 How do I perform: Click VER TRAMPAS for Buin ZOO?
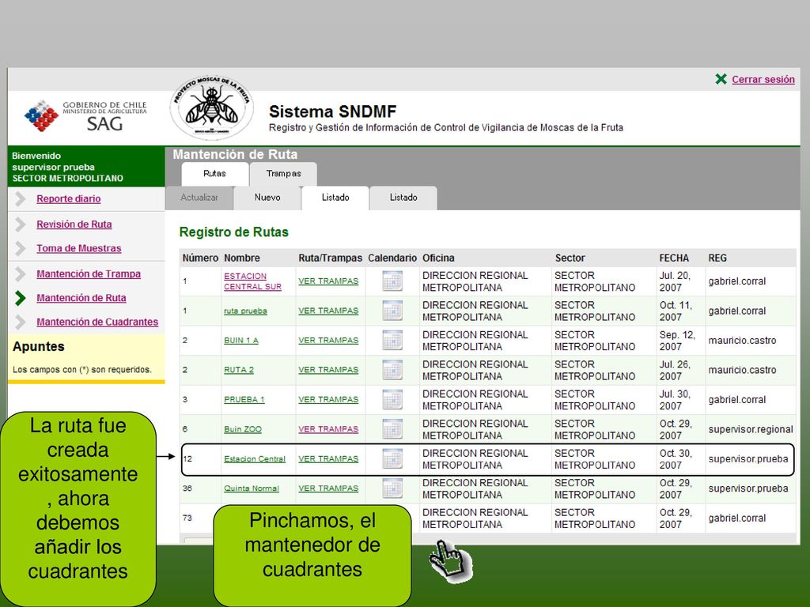(x=328, y=429)
